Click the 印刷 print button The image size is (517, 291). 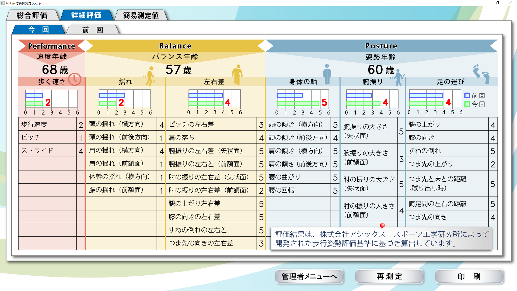(x=469, y=276)
